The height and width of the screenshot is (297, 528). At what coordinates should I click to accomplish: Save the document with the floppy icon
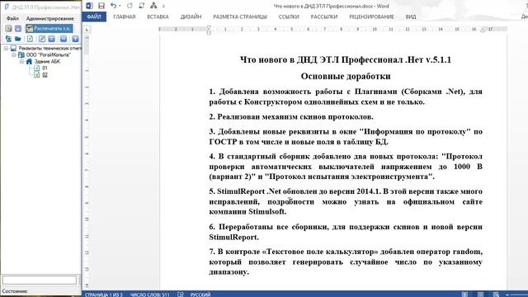click(x=101, y=6)
